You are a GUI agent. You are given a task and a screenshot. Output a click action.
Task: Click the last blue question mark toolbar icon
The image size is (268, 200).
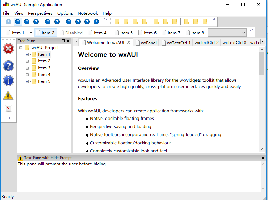click(96, 22)
